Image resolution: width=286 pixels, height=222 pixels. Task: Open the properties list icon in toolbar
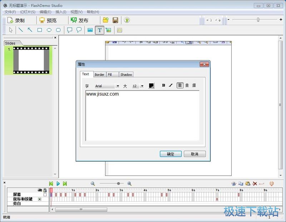[x=119, y=30]
